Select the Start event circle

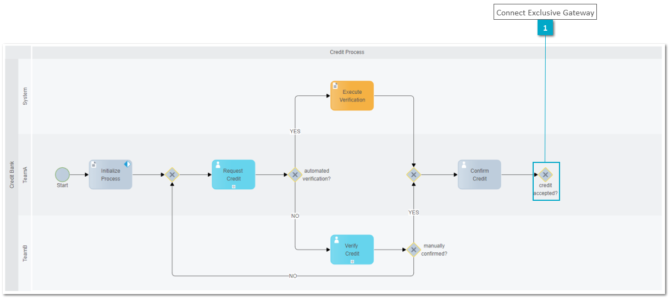click(63, 174)
